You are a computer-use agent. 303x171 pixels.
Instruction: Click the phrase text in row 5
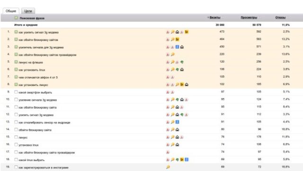point(31,62)
